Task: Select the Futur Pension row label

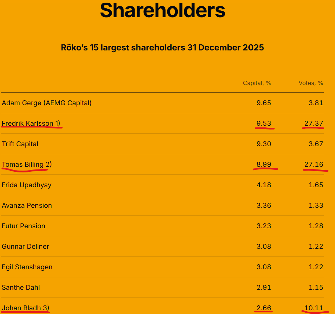Action: 24,226
